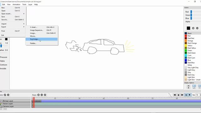Image resolution: width=201 pixels, height=113 pixels.
Task: Toggle Bitmap Layer visibility icon
Action: [1, 101]
